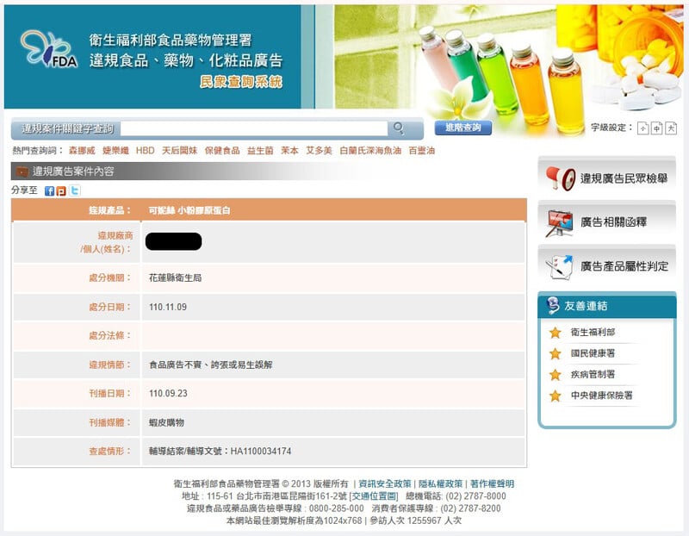
Task: Search popular keyword 茉本
Action: [289, 151]
